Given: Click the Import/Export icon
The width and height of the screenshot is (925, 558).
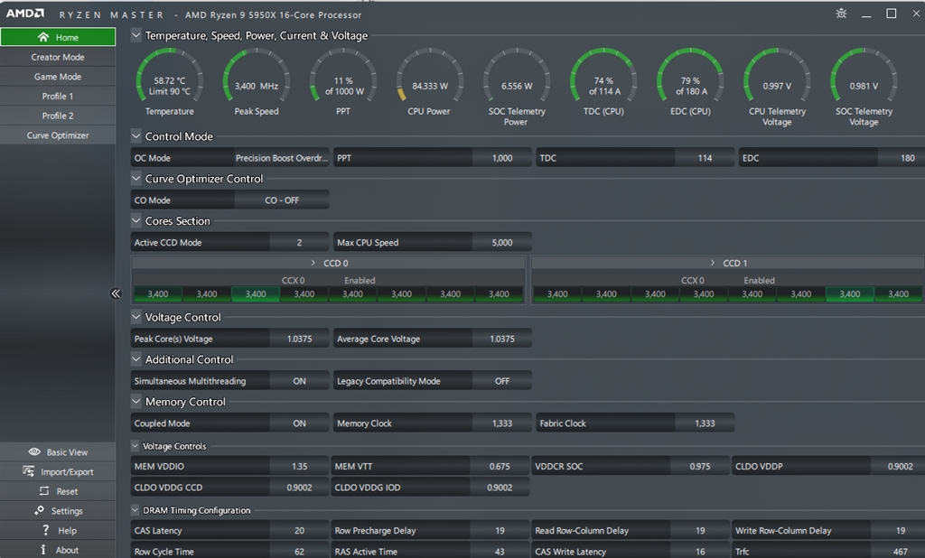Looking at the screenshot, I should click(x=27, y=472).
